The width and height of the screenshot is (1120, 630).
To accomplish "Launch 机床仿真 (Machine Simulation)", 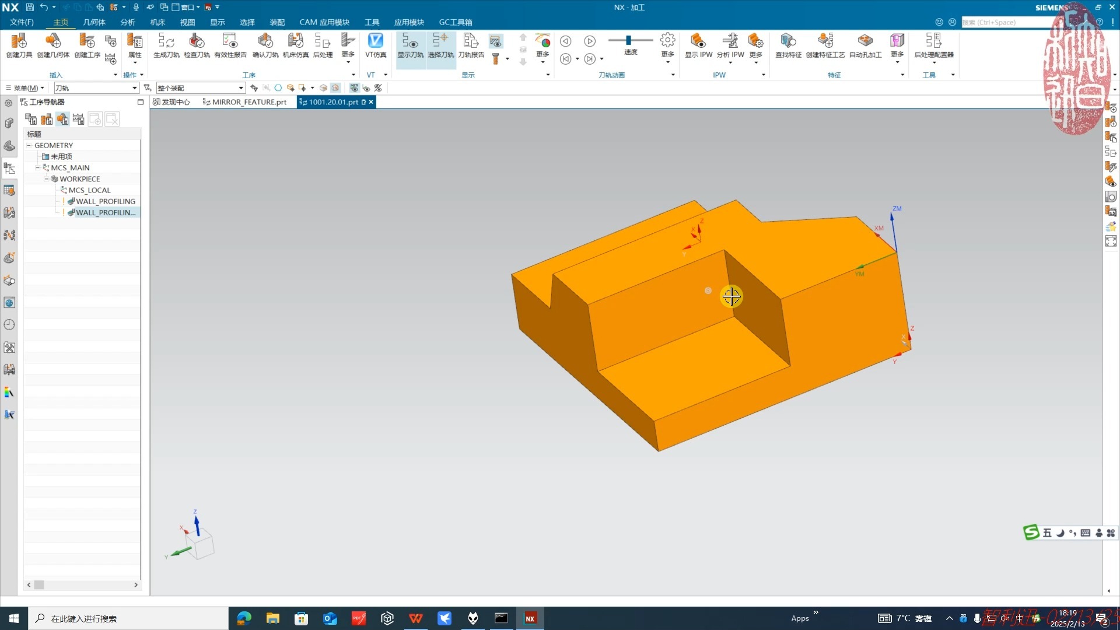I will click(295, 42).
